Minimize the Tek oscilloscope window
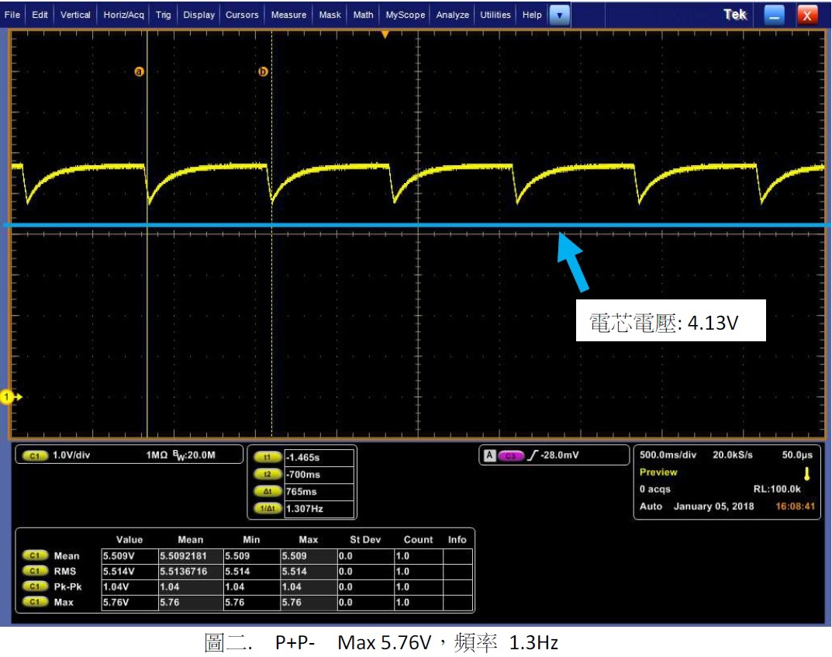The image size is (832, 657). point(774,15)
